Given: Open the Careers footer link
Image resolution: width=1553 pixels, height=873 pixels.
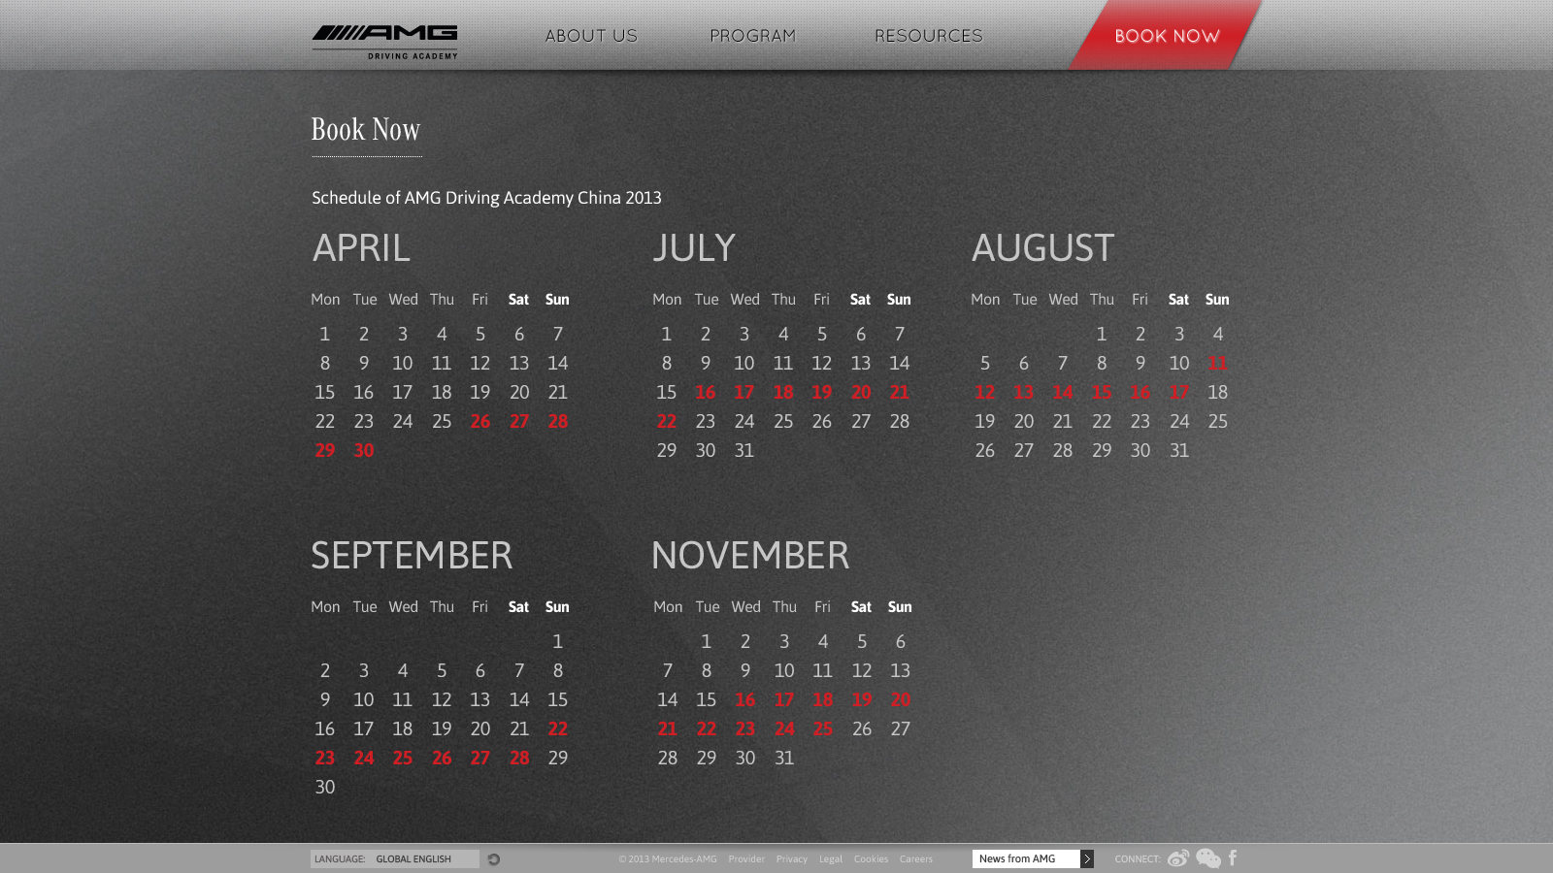Looking at the screenshot, I should (x=915, y=859).
